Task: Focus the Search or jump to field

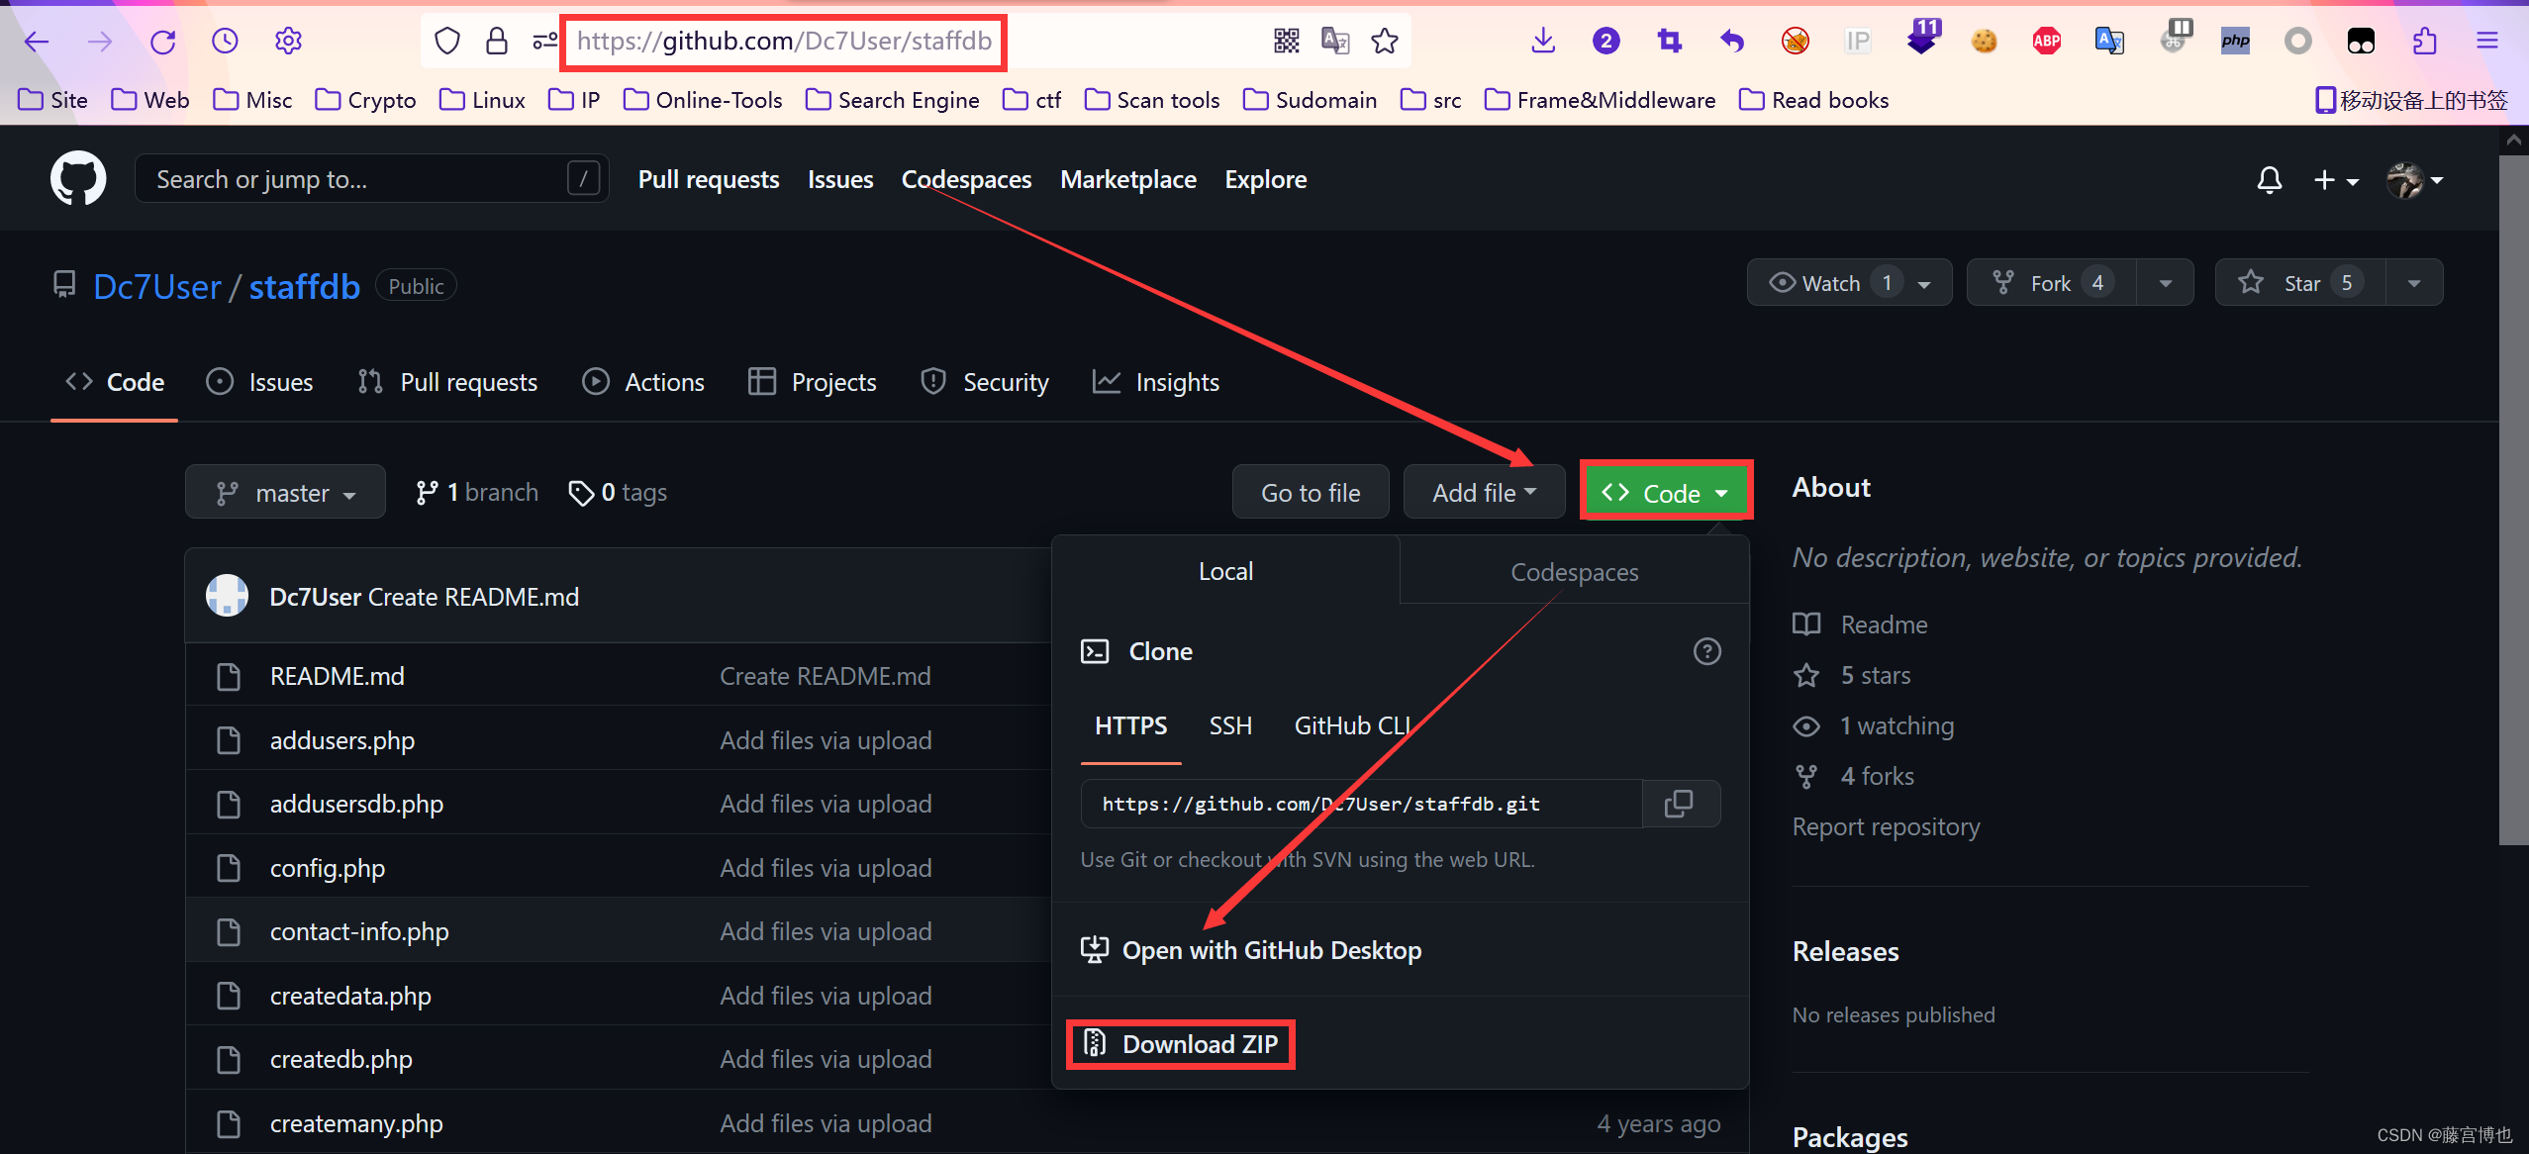Action: click(x=372, y=179)
